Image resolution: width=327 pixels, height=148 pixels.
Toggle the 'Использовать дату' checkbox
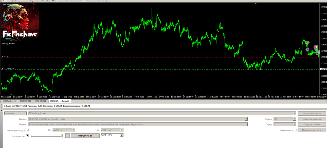(27, 130)
